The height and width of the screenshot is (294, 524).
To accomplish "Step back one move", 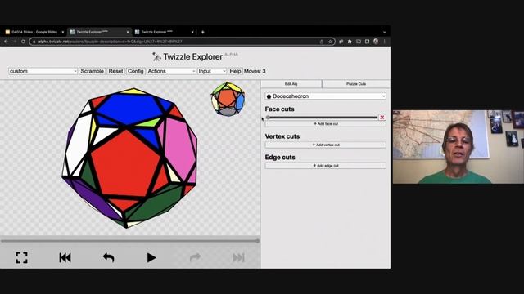I will point(108,257).
